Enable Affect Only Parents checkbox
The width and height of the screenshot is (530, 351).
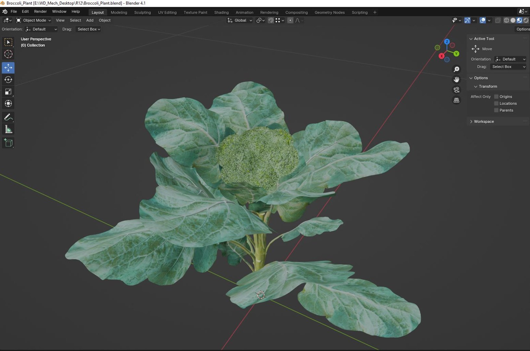point(496,110)
